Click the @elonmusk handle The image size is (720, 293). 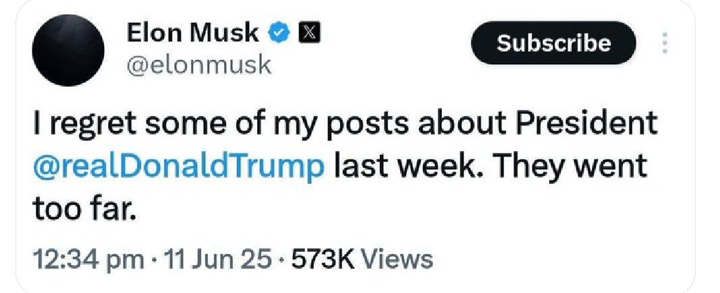click(x=198, y=65)
